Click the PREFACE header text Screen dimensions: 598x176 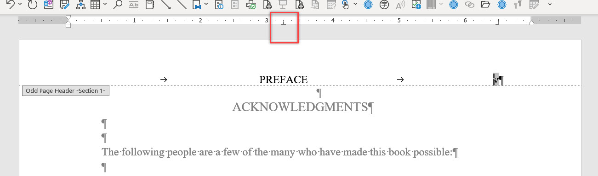pos(283,80)
